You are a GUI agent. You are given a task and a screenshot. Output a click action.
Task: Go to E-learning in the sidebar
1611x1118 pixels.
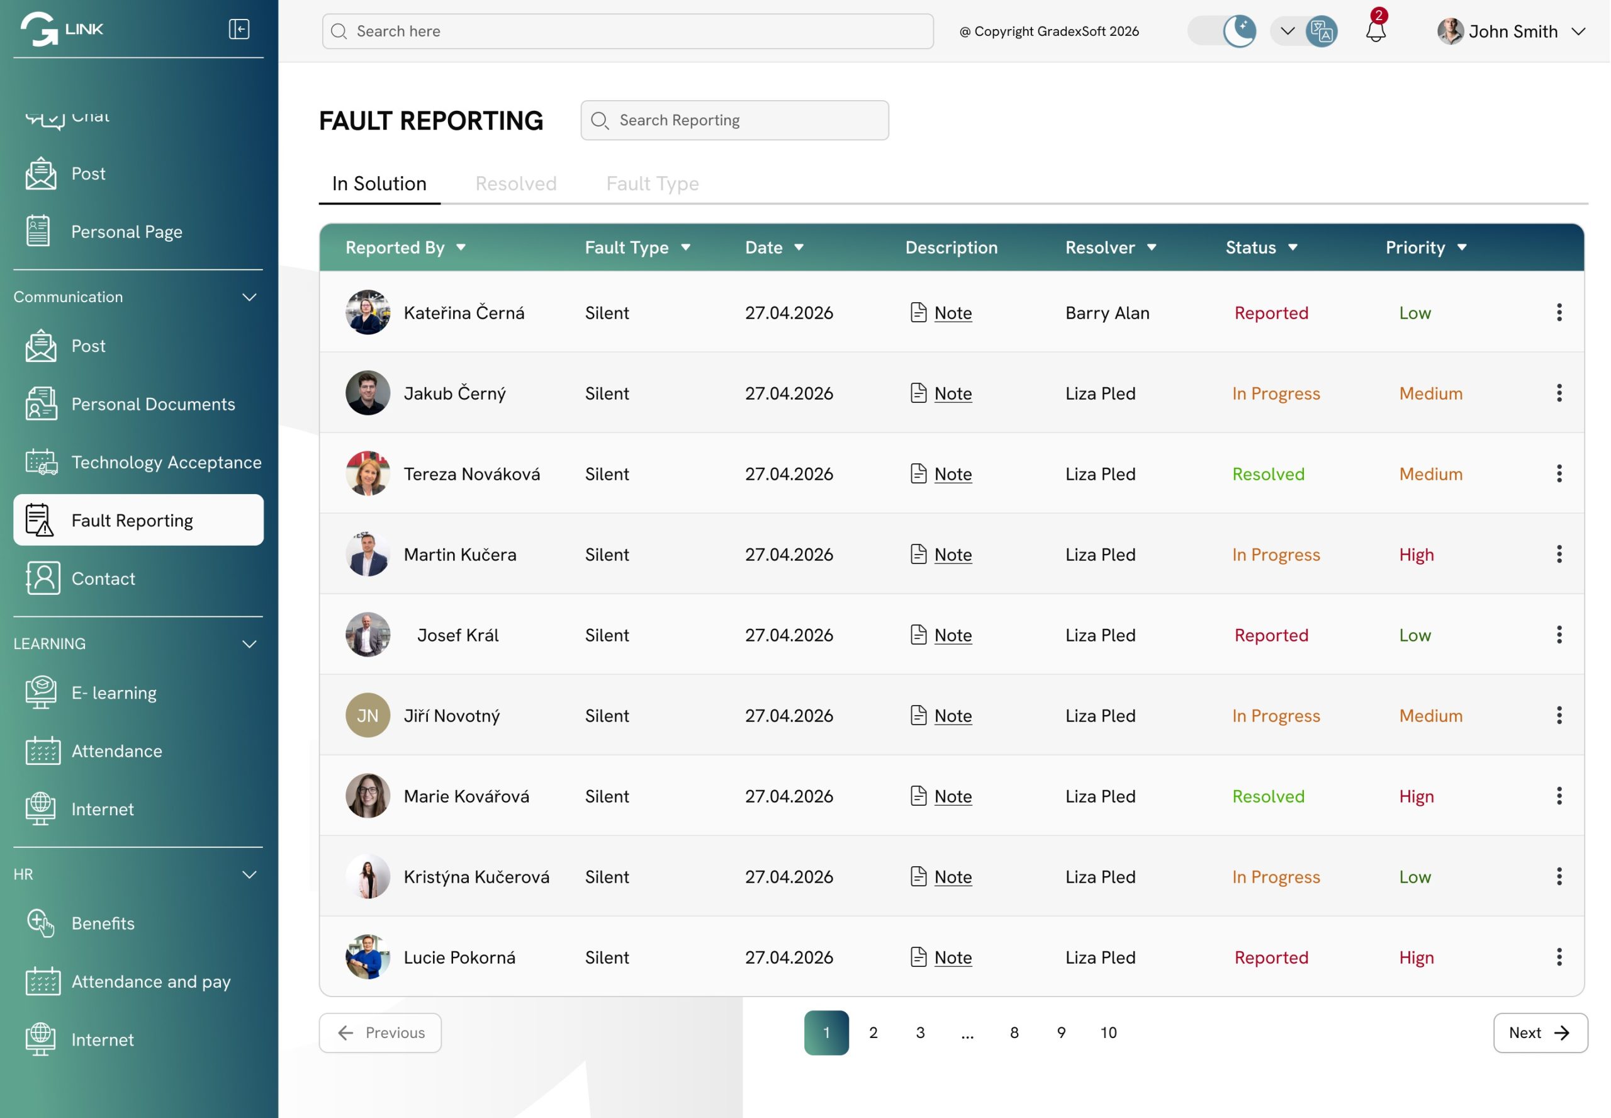click(x=113, y=693)
